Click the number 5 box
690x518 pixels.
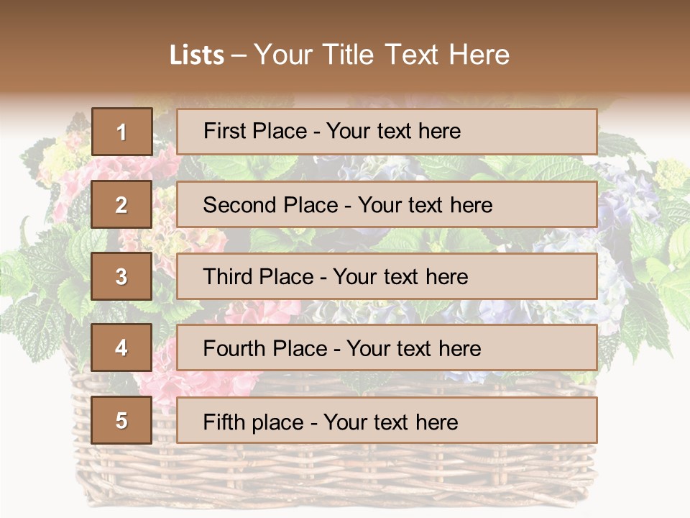point(121,420)
